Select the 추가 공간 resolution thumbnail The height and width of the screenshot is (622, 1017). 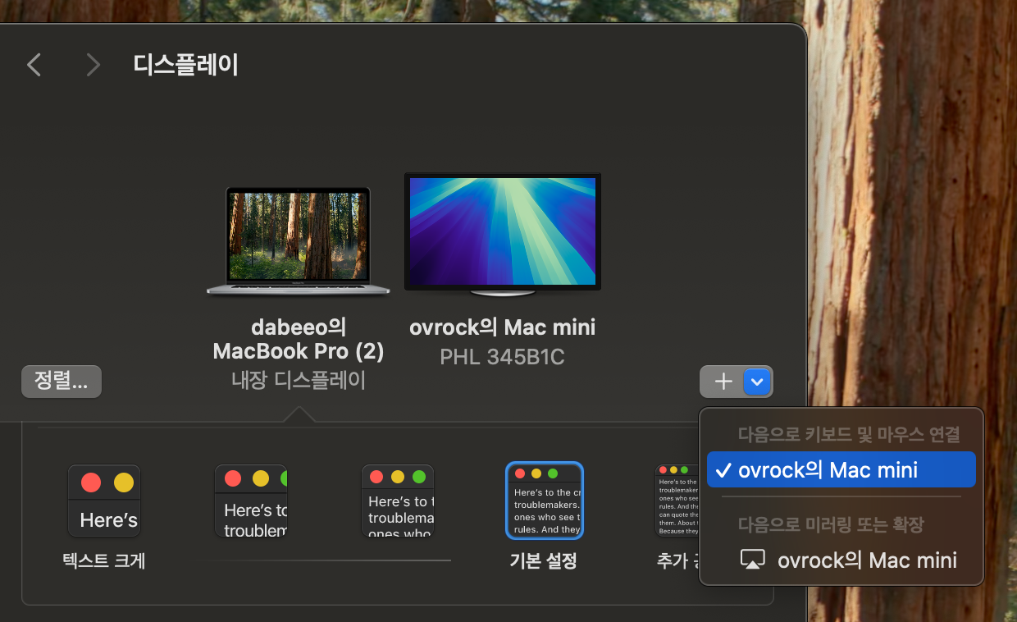(x=677, y=501)
